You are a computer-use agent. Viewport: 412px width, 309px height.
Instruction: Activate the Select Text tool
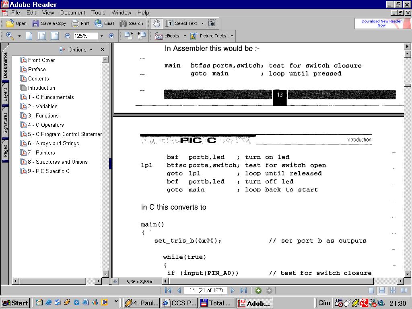(181, 23)
